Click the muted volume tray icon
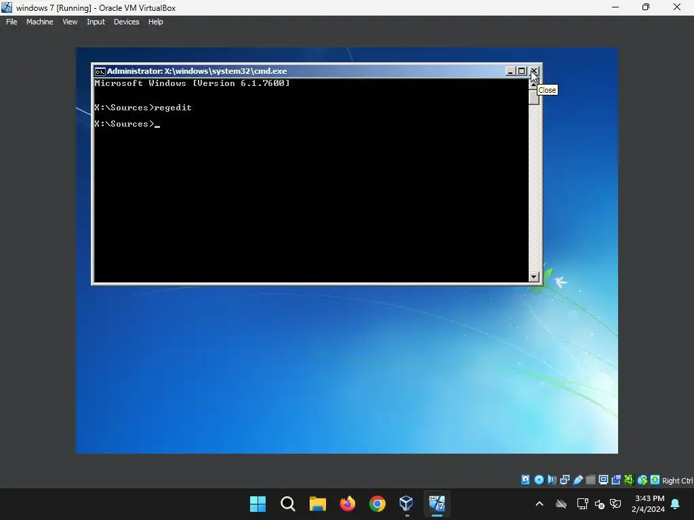This screenshot has width=694, height=520. click(600, 504)
